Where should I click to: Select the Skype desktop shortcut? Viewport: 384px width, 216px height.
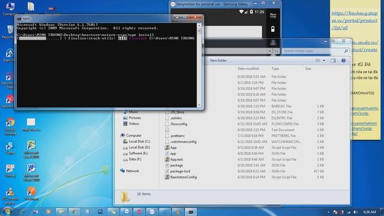pyautogui.click(x=10, y=148)
